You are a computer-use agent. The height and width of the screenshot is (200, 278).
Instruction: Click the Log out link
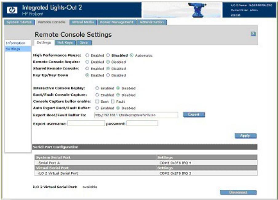tap(235, 15)
